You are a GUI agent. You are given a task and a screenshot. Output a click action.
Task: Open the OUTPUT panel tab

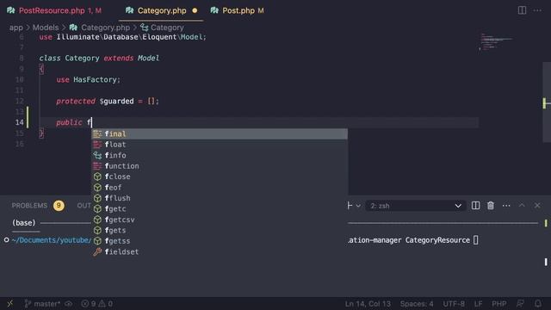click(84, 206)
